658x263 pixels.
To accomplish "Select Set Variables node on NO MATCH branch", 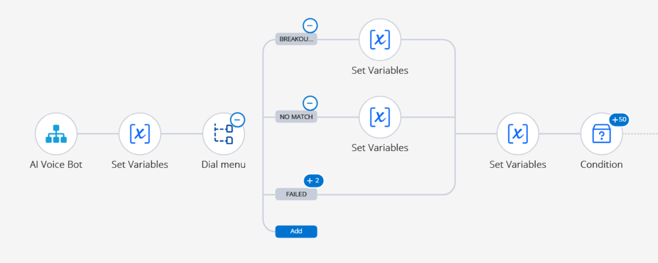I will tap(380, 117).
